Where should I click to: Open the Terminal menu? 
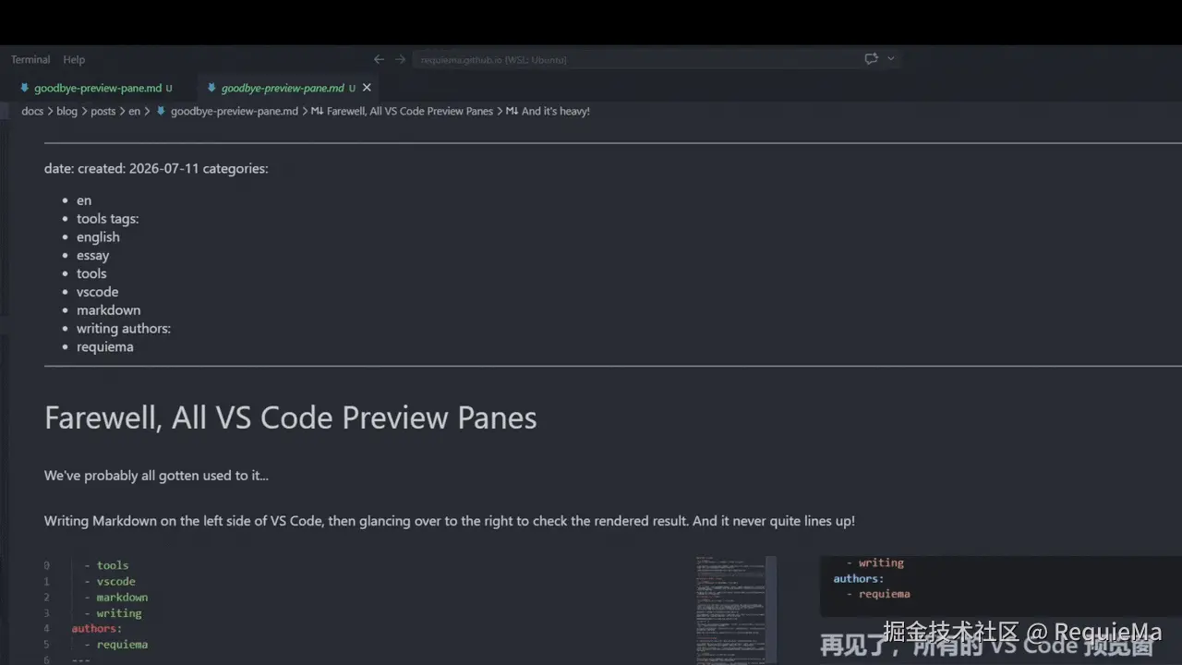[x=30, y=59]
